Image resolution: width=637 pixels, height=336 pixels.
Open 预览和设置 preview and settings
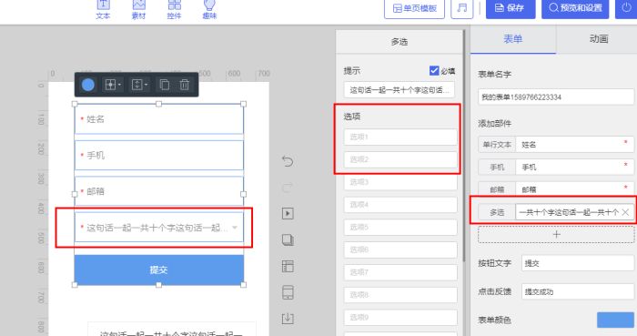coord(575,8)
